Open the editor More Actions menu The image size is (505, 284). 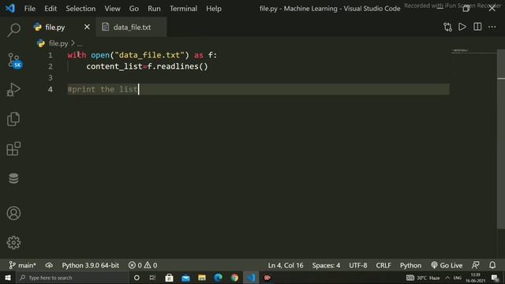[492, 27]
